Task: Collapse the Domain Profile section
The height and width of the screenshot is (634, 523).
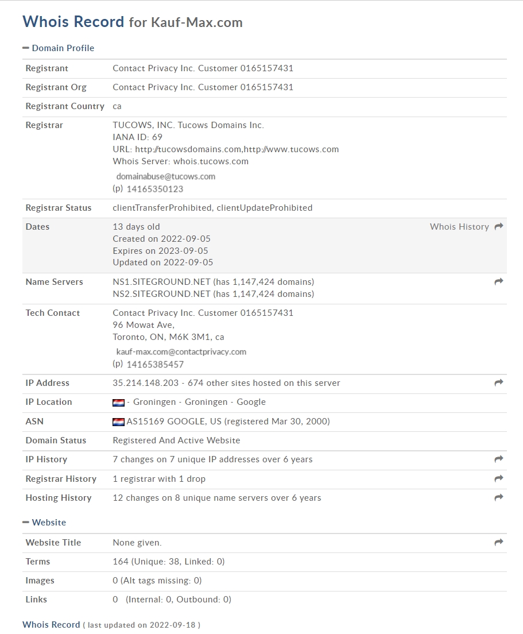Action: click(58, 48)
